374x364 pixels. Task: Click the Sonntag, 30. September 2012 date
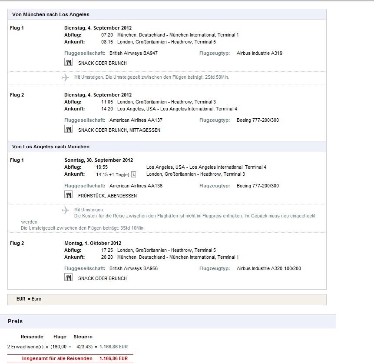click(x=99, y=160)
